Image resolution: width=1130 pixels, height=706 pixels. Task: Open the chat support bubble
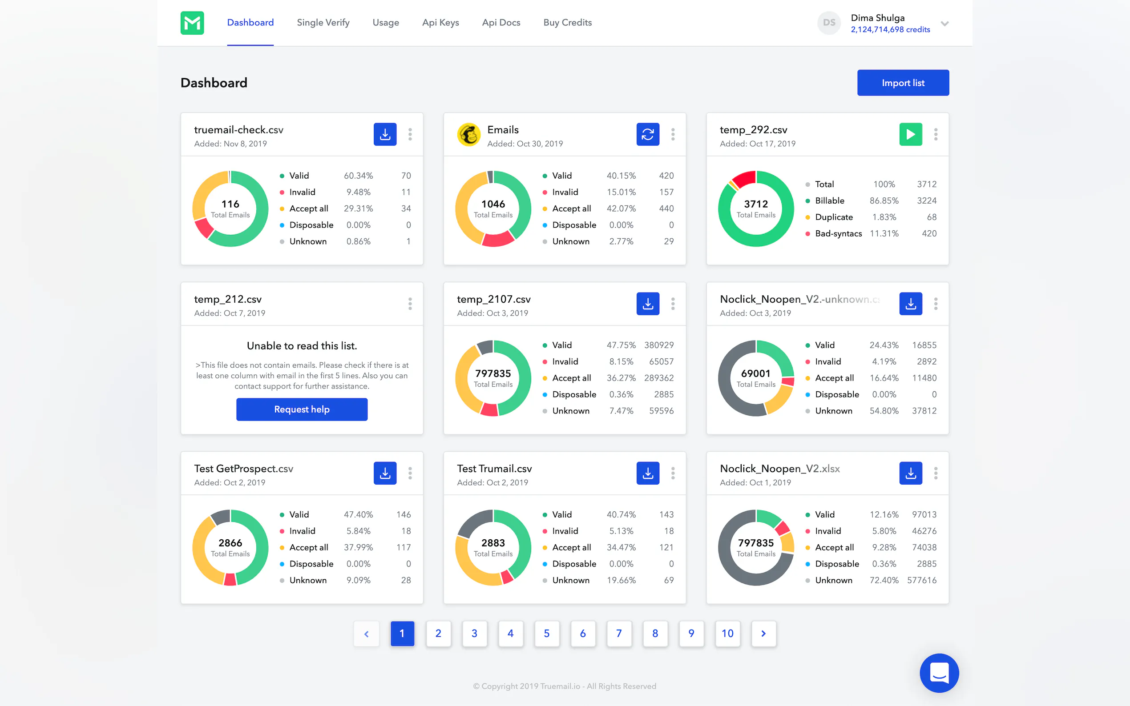939,673
